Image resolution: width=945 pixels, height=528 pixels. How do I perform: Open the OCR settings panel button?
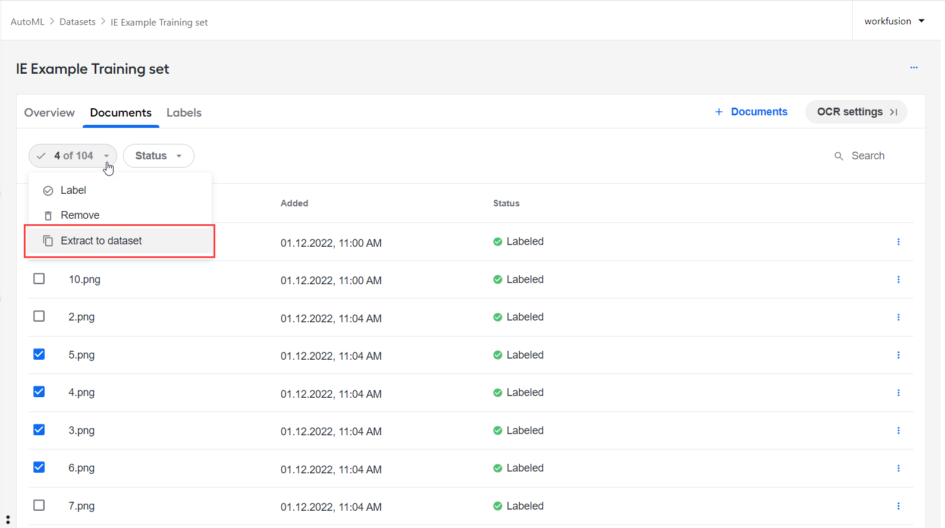pyautogui.click(x=856, y=112)
